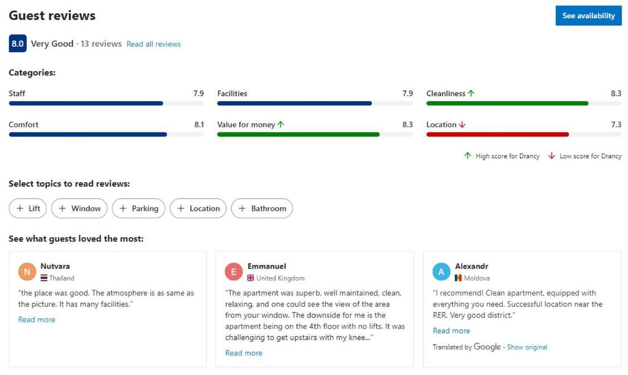
Task: Select the Bathroom topic chip
Action: [262, 208]
